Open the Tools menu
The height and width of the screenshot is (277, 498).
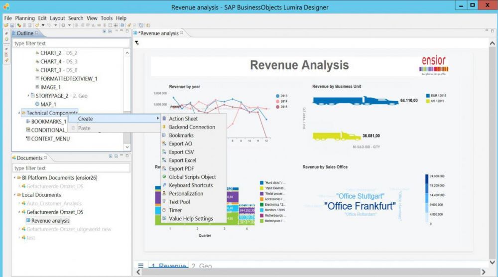point(107,18)
